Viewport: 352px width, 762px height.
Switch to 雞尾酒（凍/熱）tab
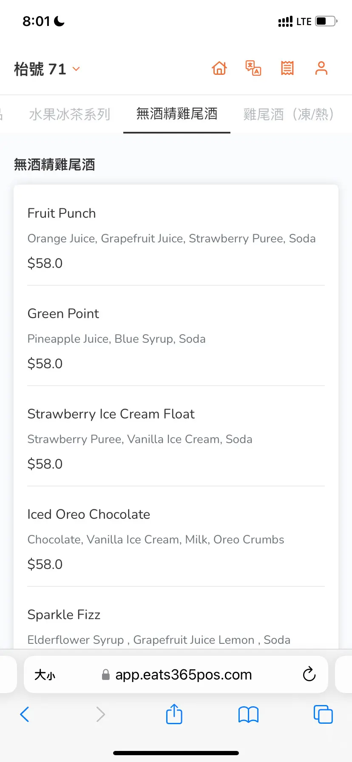coord(289,114)
